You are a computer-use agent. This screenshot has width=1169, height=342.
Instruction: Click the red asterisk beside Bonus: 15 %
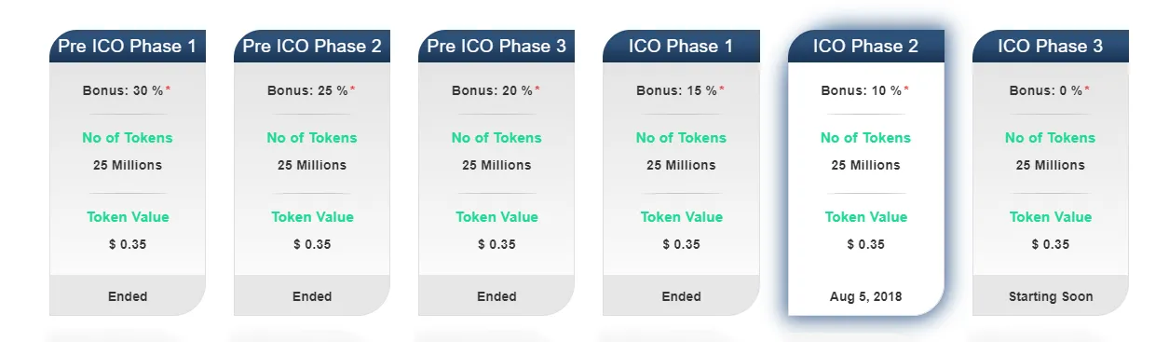(x=722, y=89)
